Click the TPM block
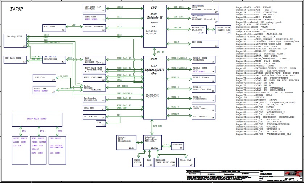This screenshot has height=183, width=305. click(x=101, y=123)
